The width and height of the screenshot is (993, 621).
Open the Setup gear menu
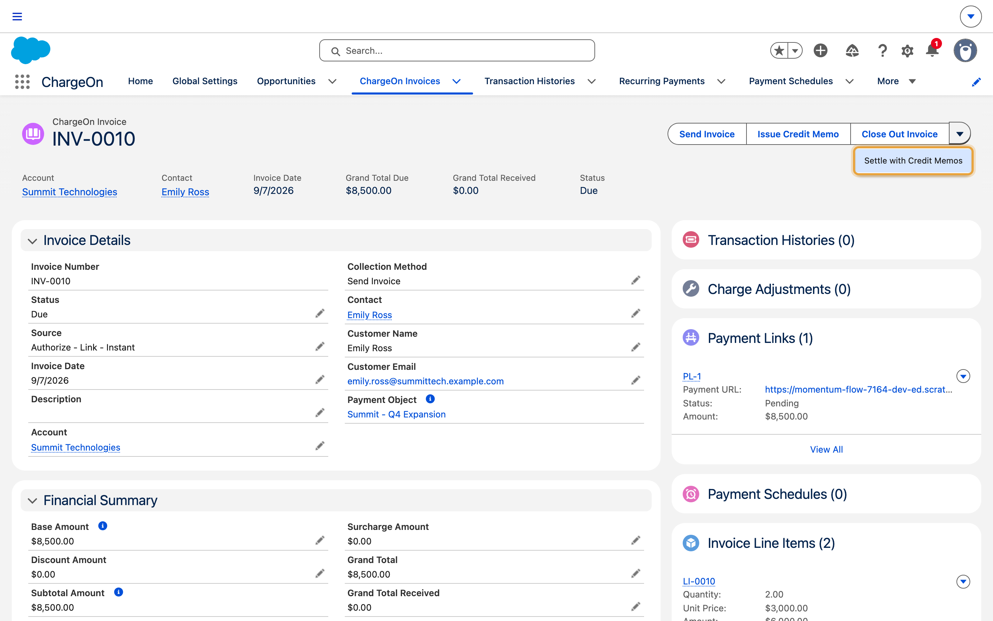907,50
